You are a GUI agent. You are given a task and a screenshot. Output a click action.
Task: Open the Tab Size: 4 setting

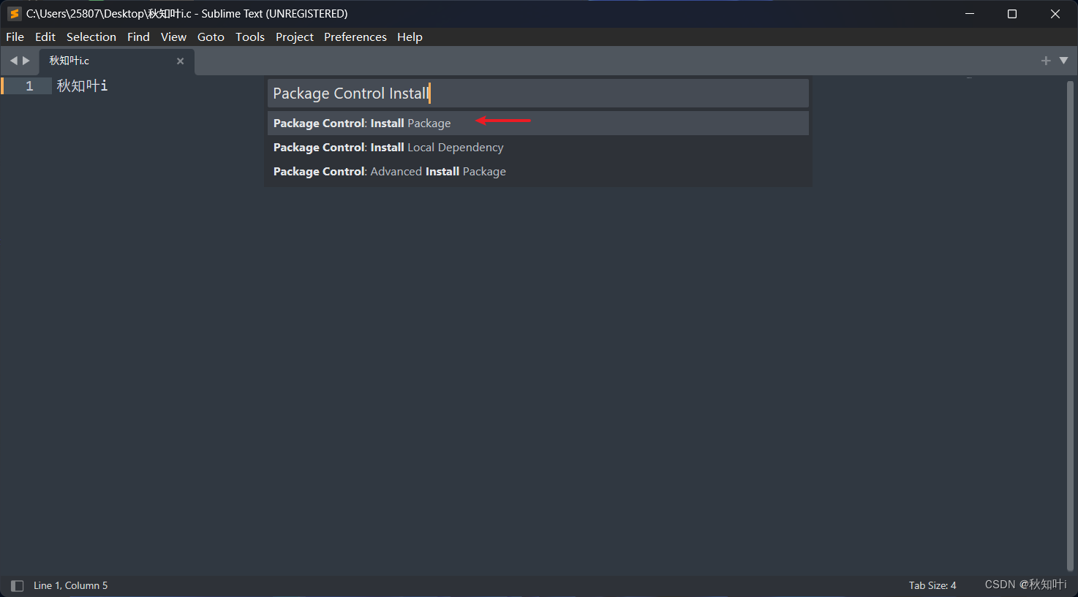[932, 585]
